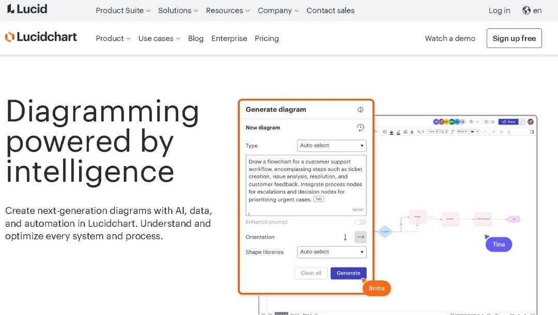Expand the Lucidchart Product menu
Viewport: 558px width, 315px height.
[113, 38]
